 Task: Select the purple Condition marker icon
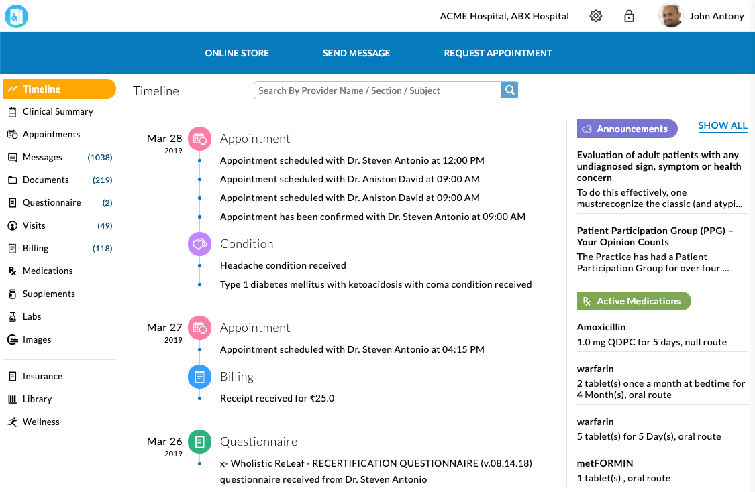(x=199, y=244)
